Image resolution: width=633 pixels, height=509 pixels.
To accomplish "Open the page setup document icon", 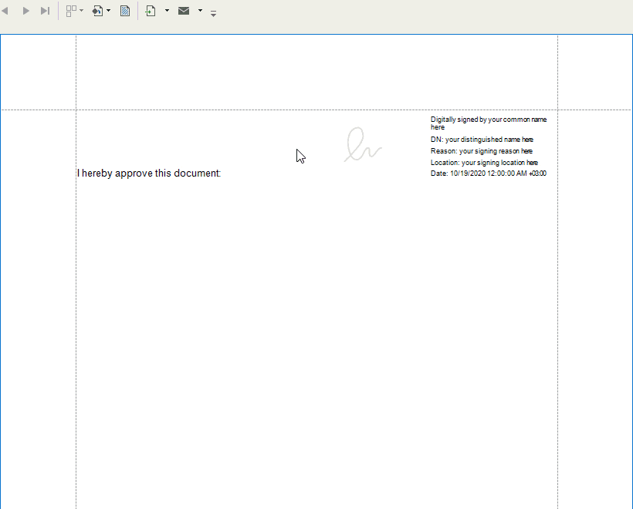I will 124,11.
